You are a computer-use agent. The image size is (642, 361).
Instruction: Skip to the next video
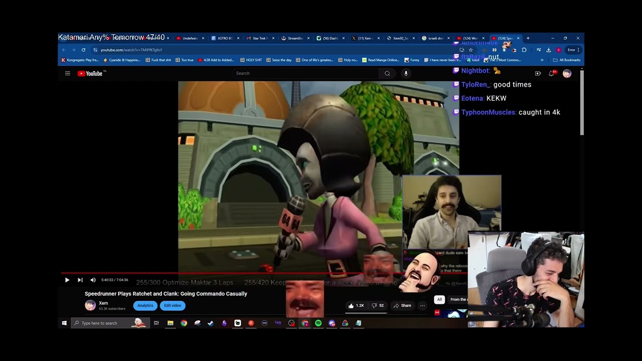tap(80, 280)
